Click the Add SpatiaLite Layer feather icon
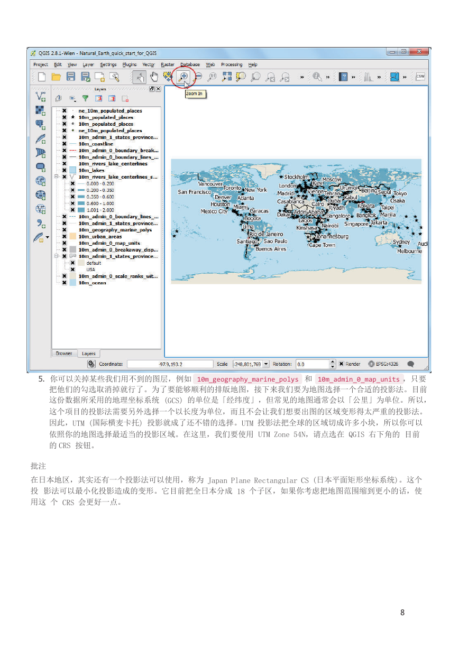 pos(41,140)
